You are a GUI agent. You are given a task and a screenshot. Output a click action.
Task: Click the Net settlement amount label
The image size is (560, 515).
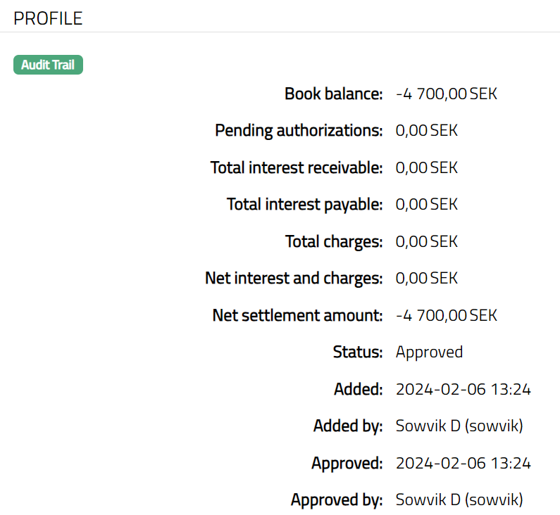(297, 316)
